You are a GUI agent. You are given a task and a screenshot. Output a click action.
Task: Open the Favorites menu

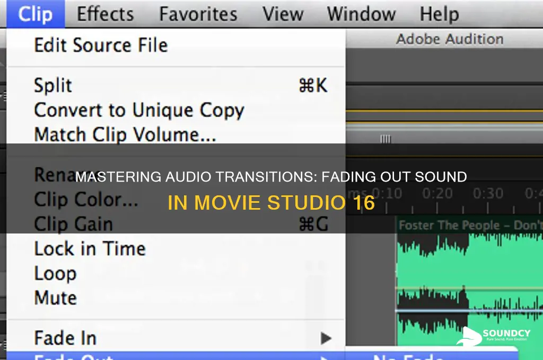[x=198, y=14]
